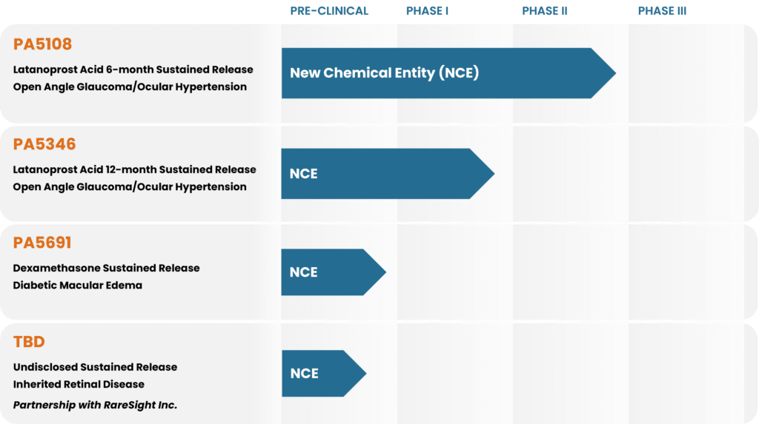Select the PHASE I column header
The height and width of the screenshot is (424, 759).
click(428, 11)
